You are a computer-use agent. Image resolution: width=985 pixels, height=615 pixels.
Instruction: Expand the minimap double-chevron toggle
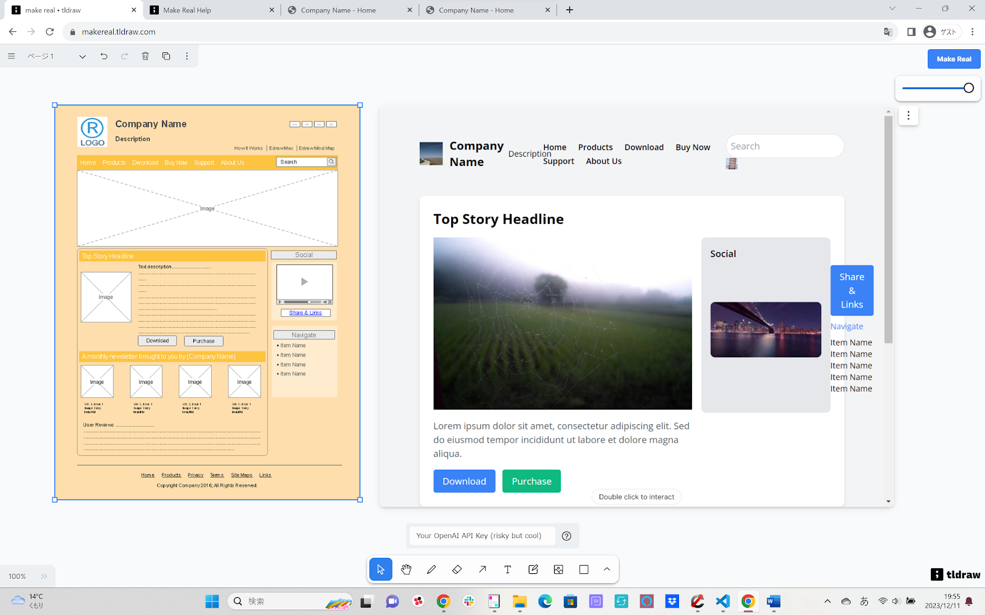click(x=44, y=576)
